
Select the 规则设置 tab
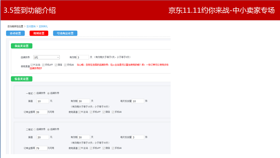[x=39, y=33]
